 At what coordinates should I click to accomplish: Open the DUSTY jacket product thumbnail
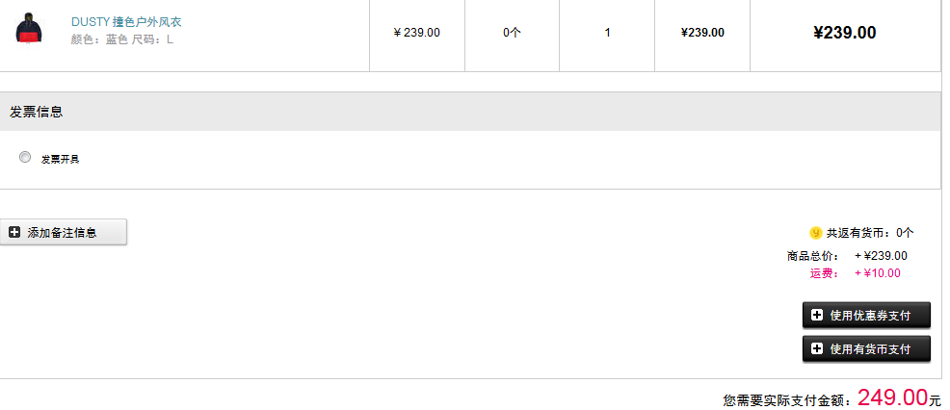(x=30, y=30)
